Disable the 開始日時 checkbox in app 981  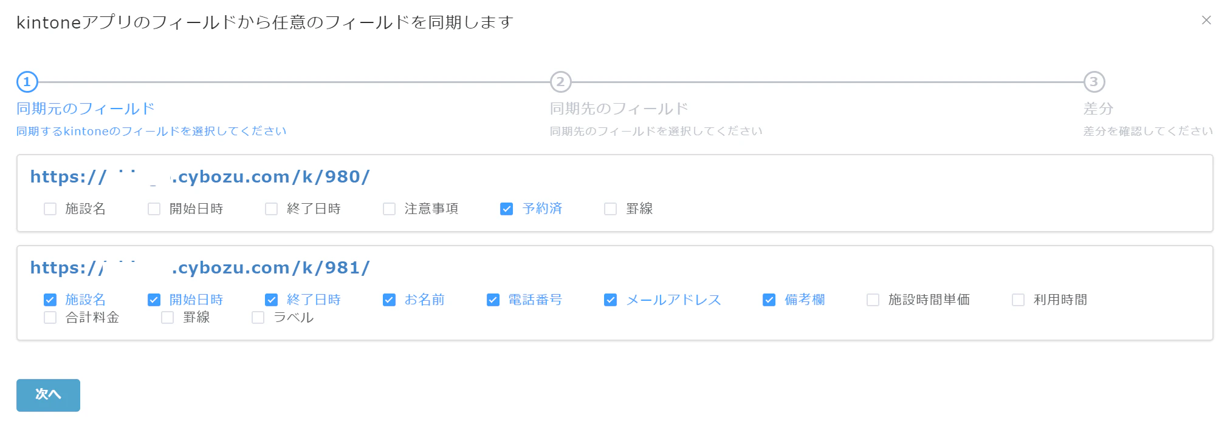coord(154,300)
